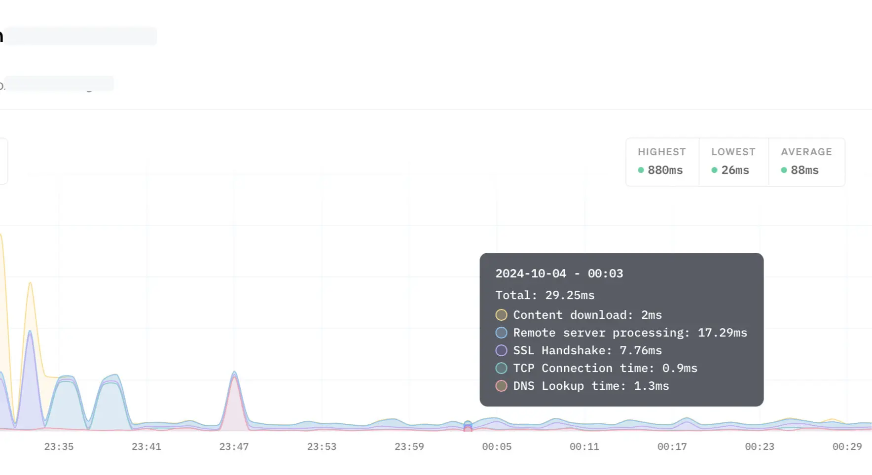Click the Total 29.25ms line in tooltip
Screen dimensions: 872x475
pyautogui.click(x=545, y=295)
